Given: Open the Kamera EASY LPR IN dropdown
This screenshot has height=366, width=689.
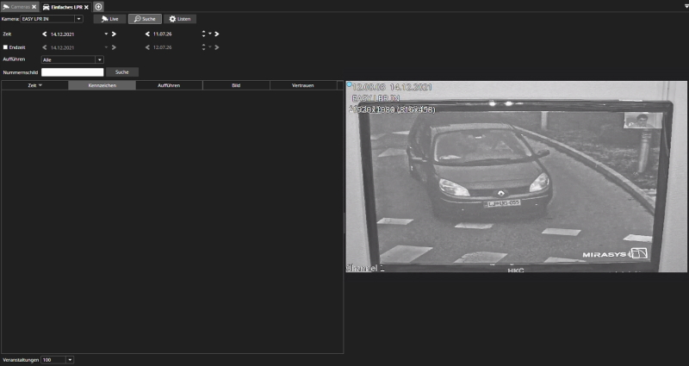Looking at the screenshot, I should (x=79, y=18).
